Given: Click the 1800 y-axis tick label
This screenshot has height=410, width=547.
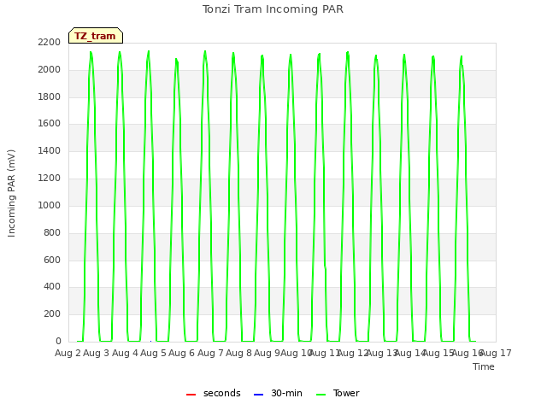Looking at the screenshot, I should pyautogui.click(x=50, y=97).
